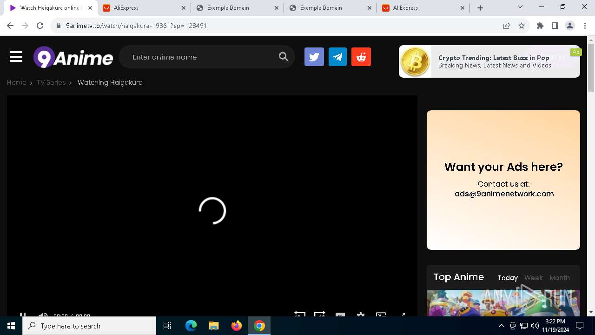This screenshot has height=335, width=595.
Task: Switch to Watch Haigakura online tab
Action: (x=50, y=8)
